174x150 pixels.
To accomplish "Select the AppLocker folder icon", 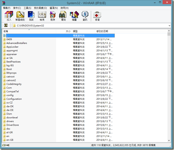I will click(x=4, y=47).
